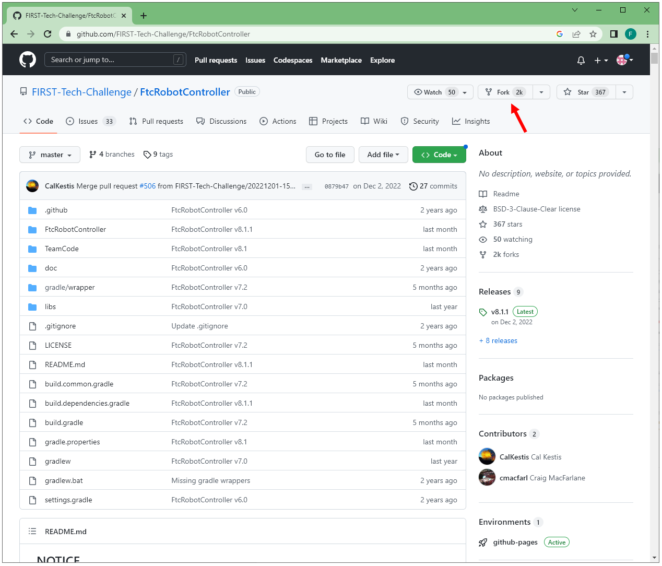Image resolution: width=662 pixels, height=566 pixels.
Task: Open the user avatar menu in header
Action: point(624,60)
